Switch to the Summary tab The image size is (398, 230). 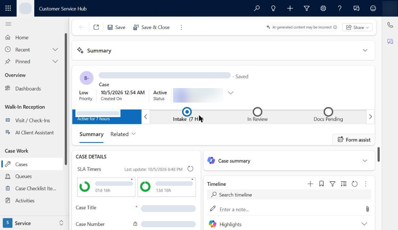pos(91,134)
